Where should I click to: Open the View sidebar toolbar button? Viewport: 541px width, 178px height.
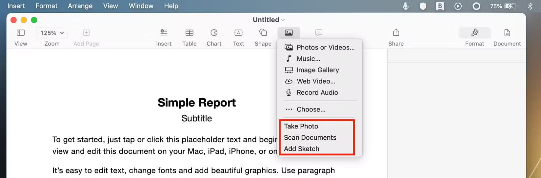pos(21,33)
